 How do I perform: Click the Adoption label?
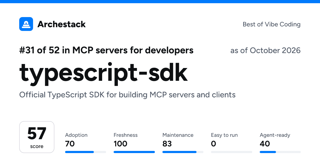click(x=76, y=135)
